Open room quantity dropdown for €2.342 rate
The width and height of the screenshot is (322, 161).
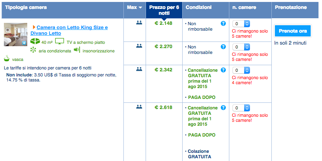(x=241, y=70)
